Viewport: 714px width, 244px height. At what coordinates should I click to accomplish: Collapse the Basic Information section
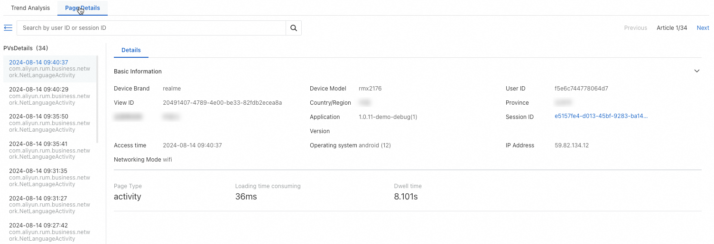[696, 71]
